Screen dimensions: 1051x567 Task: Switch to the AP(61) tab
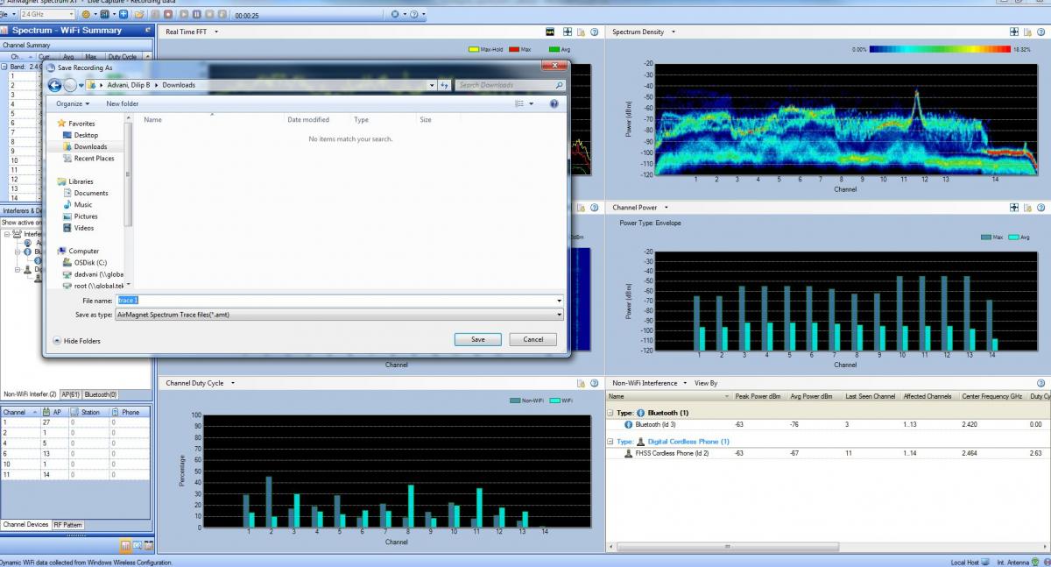(x=70, y=394)
